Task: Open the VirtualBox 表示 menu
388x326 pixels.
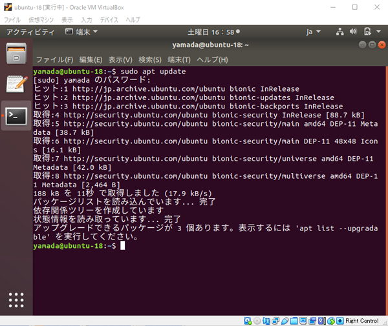Action: (x=67, y=20)
